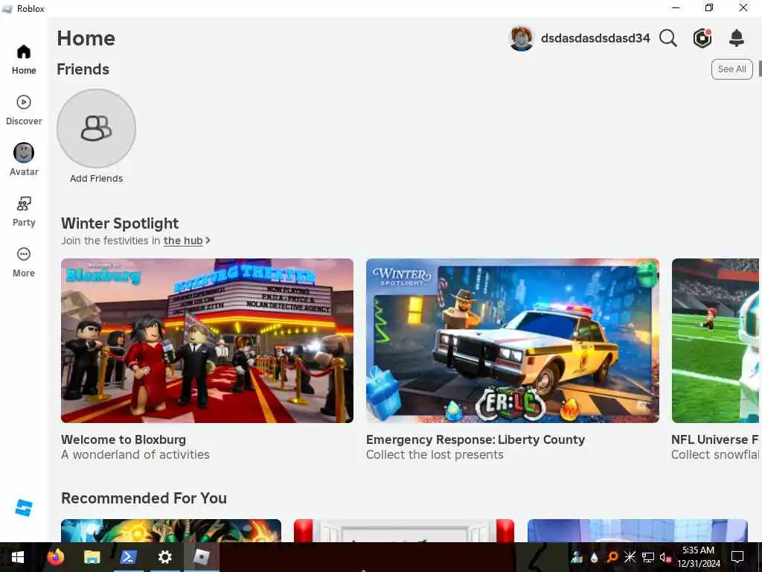This screenshot has width=762, height=572.
Task: Click orange magnifier tray icon
Action: (612, 557)
